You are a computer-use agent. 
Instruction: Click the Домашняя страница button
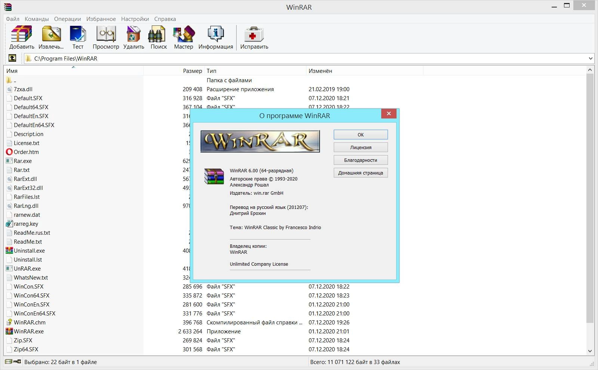[361, 173]
